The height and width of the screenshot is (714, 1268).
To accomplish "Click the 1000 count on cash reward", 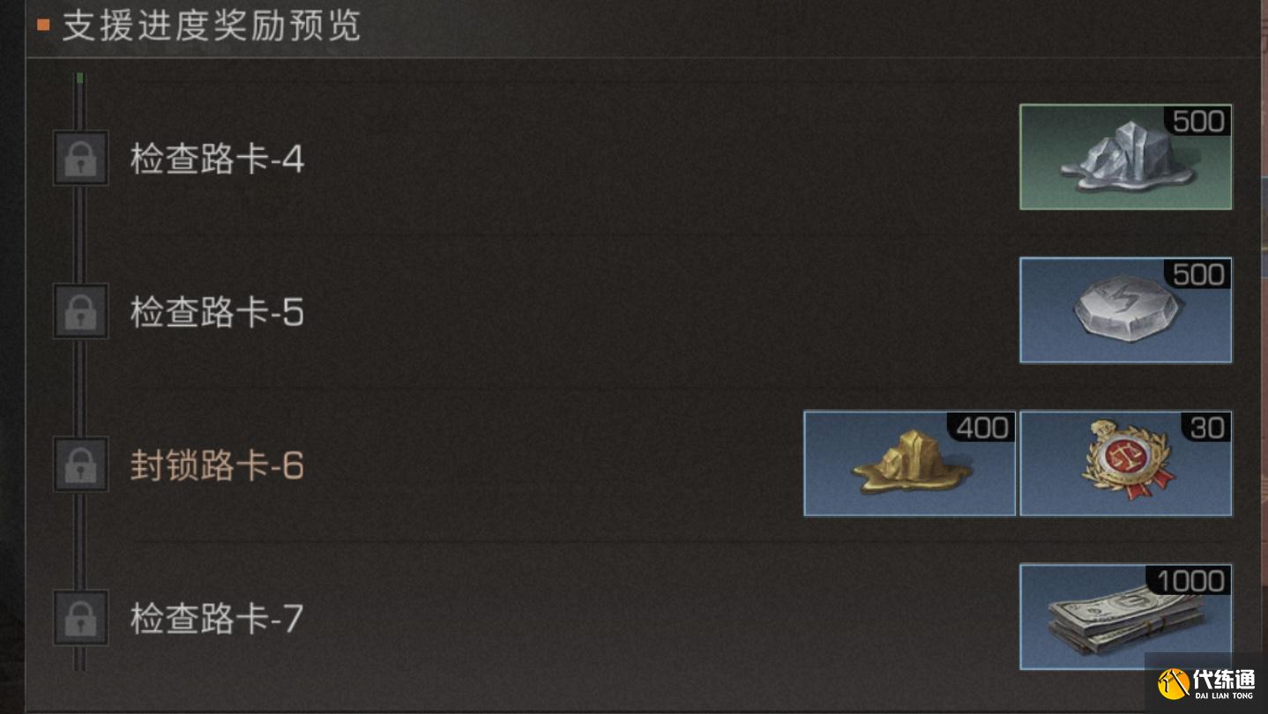I will 1190,581.
